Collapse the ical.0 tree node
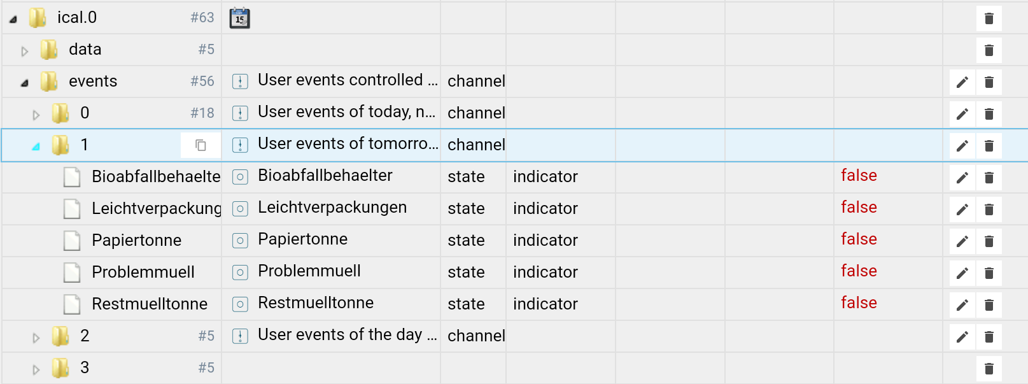 point(13,19)
